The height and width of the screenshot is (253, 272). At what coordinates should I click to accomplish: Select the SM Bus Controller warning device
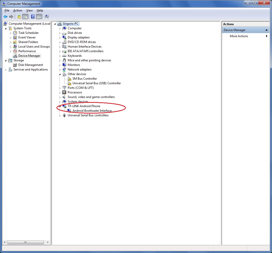pos(84,79)
